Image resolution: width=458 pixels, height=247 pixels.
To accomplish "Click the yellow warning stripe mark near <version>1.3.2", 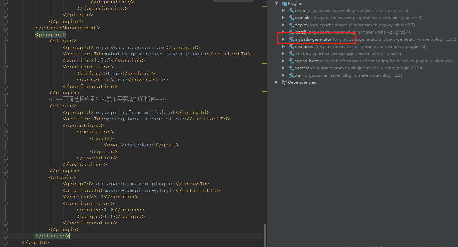I will pos(264,63).
